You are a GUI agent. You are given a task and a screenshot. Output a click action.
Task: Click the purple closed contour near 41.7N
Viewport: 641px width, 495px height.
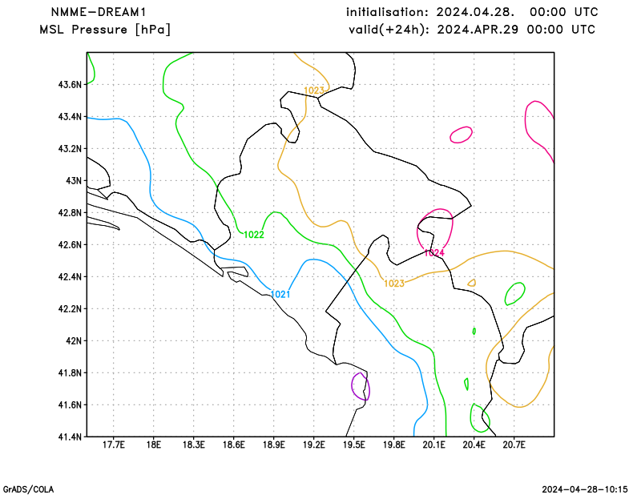click(361, 386)
